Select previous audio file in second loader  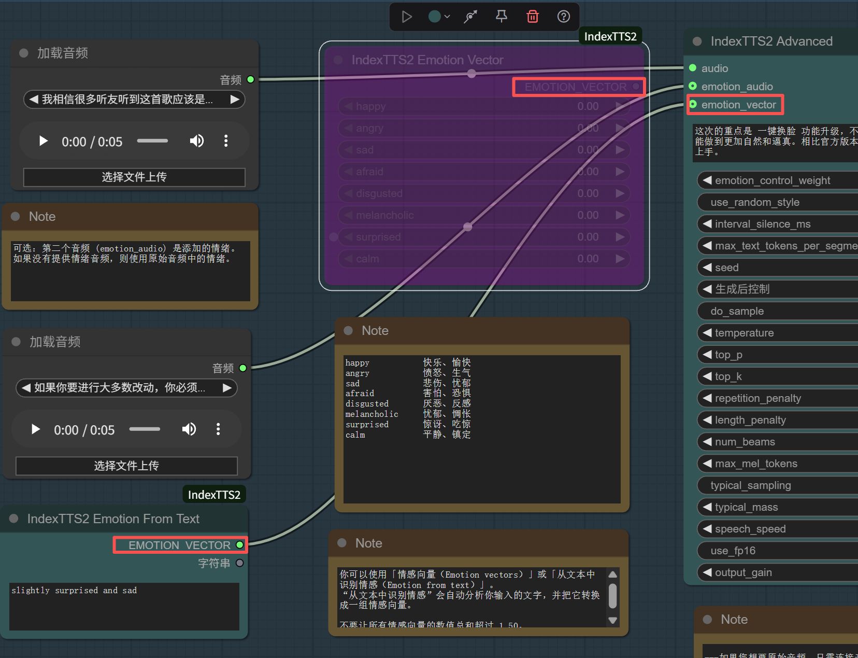coord(26,388)
